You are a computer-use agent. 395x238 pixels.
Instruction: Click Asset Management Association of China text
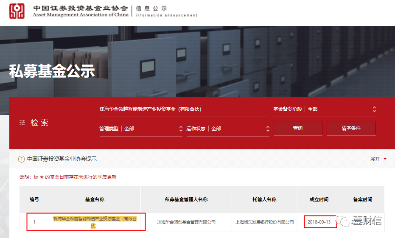pos(81,14)
